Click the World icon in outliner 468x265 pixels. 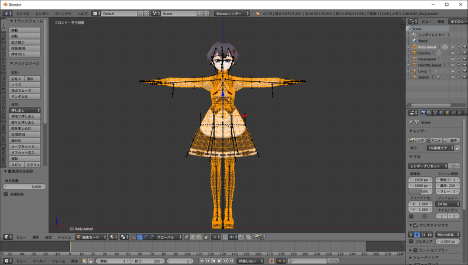[x=414, y=41]
